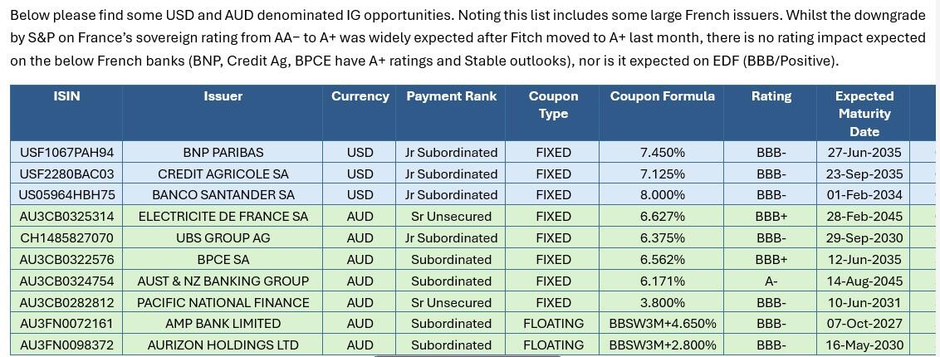Viewport: 940px width, 357px height.
Task: Click the Coupon Formula column header
Action: (x=662, y=96)
